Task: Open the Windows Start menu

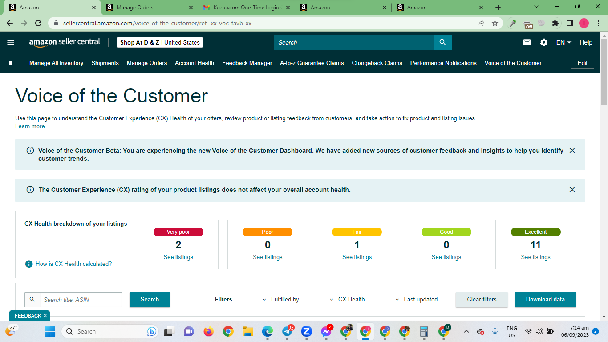Action: (50, 331)
